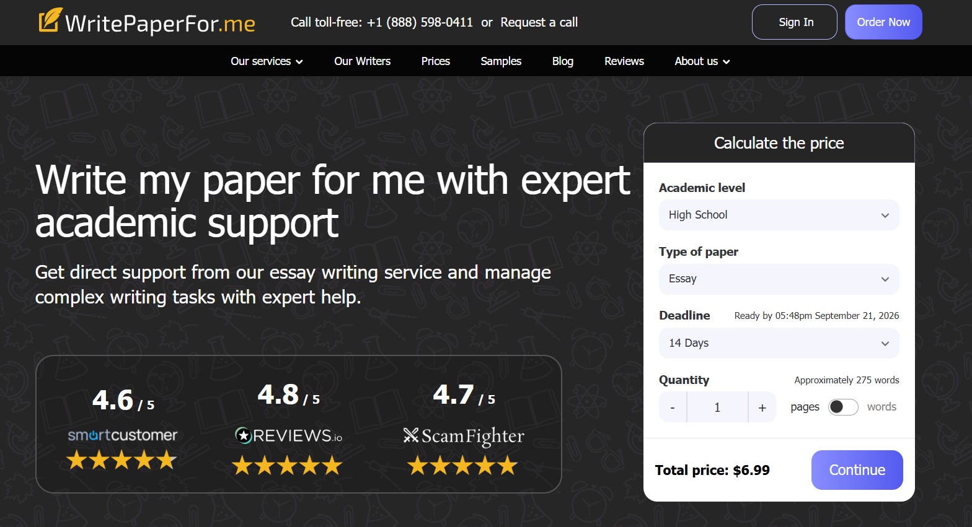Click the Sign In button
The width and height of the screenshot is (972, 527).
[795, 22]
